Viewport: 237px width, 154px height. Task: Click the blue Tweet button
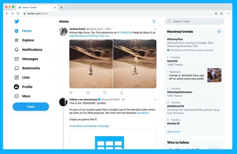(x=31, y=107)
